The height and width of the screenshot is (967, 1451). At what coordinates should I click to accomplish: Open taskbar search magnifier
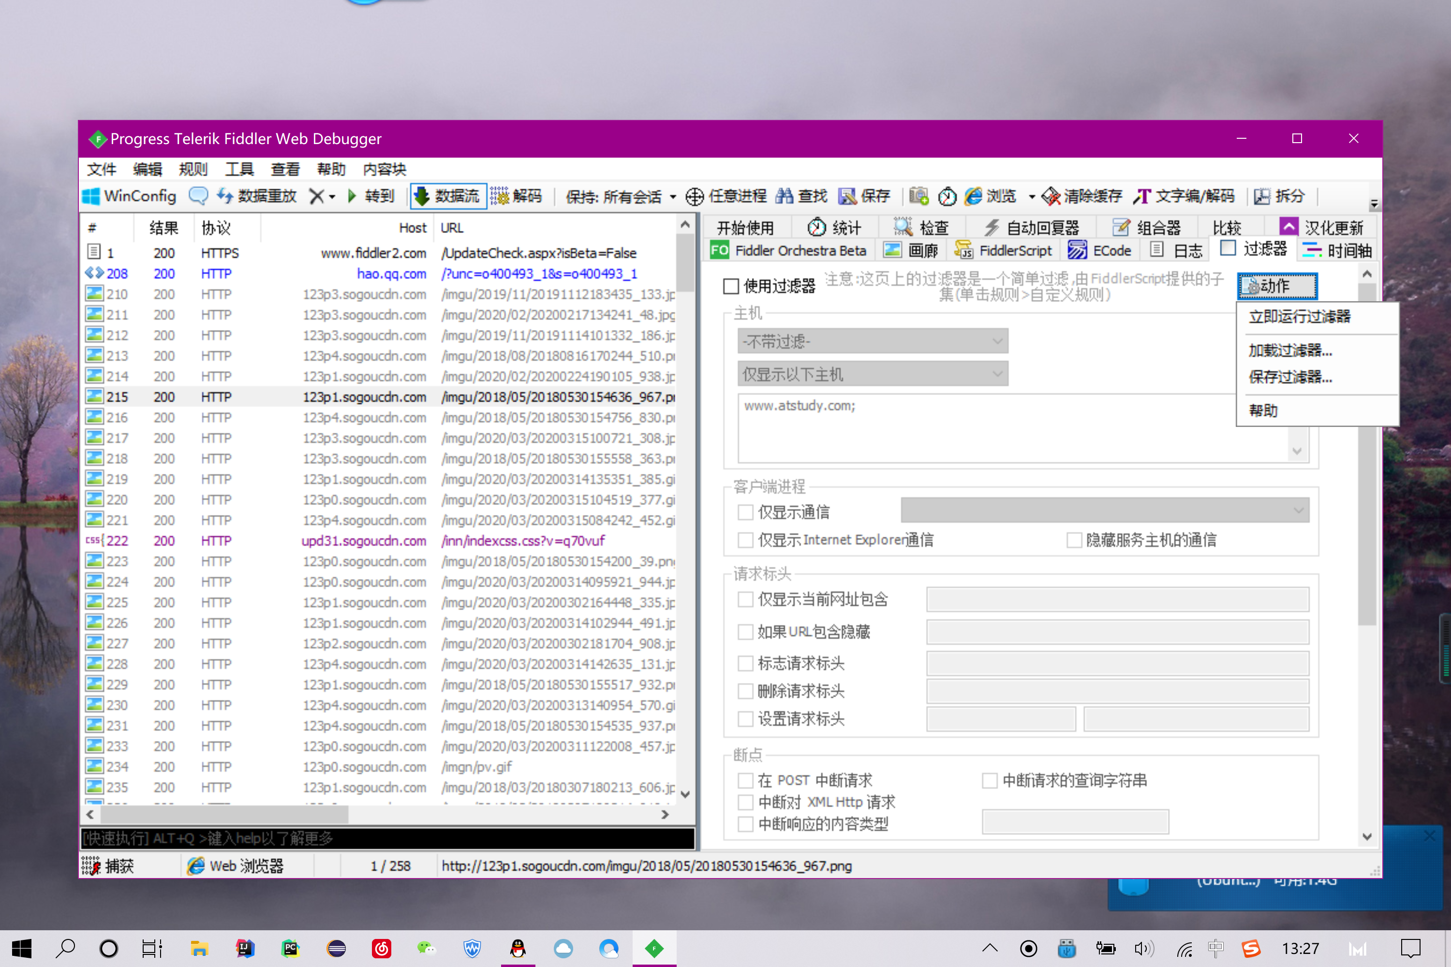point(65,948)
